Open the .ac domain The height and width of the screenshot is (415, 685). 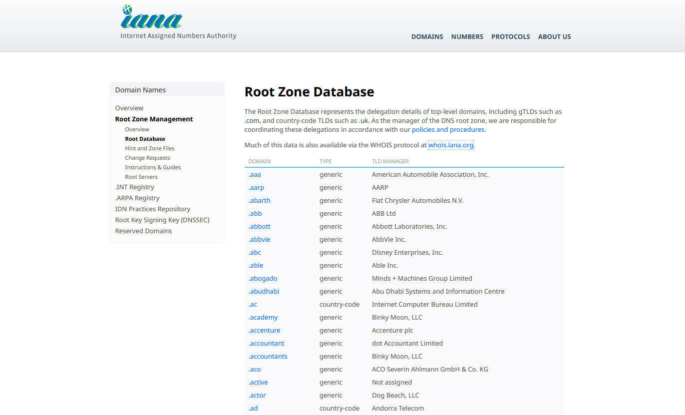click(x=253, y=304)
